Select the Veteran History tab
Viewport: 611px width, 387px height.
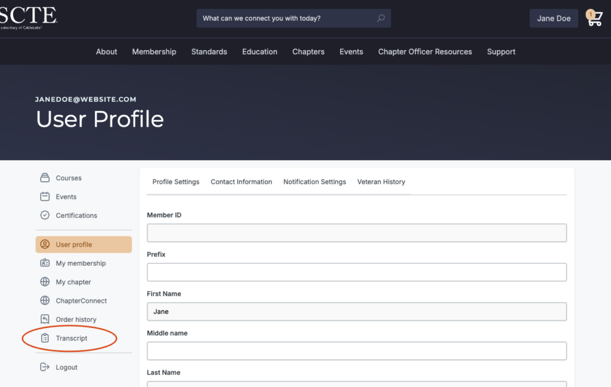pyautogui.click(x=381, y=182)
